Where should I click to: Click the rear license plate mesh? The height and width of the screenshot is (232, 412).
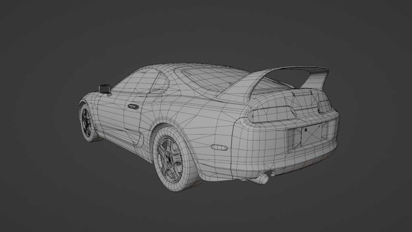pyautogui.click(x=312, y=135)
